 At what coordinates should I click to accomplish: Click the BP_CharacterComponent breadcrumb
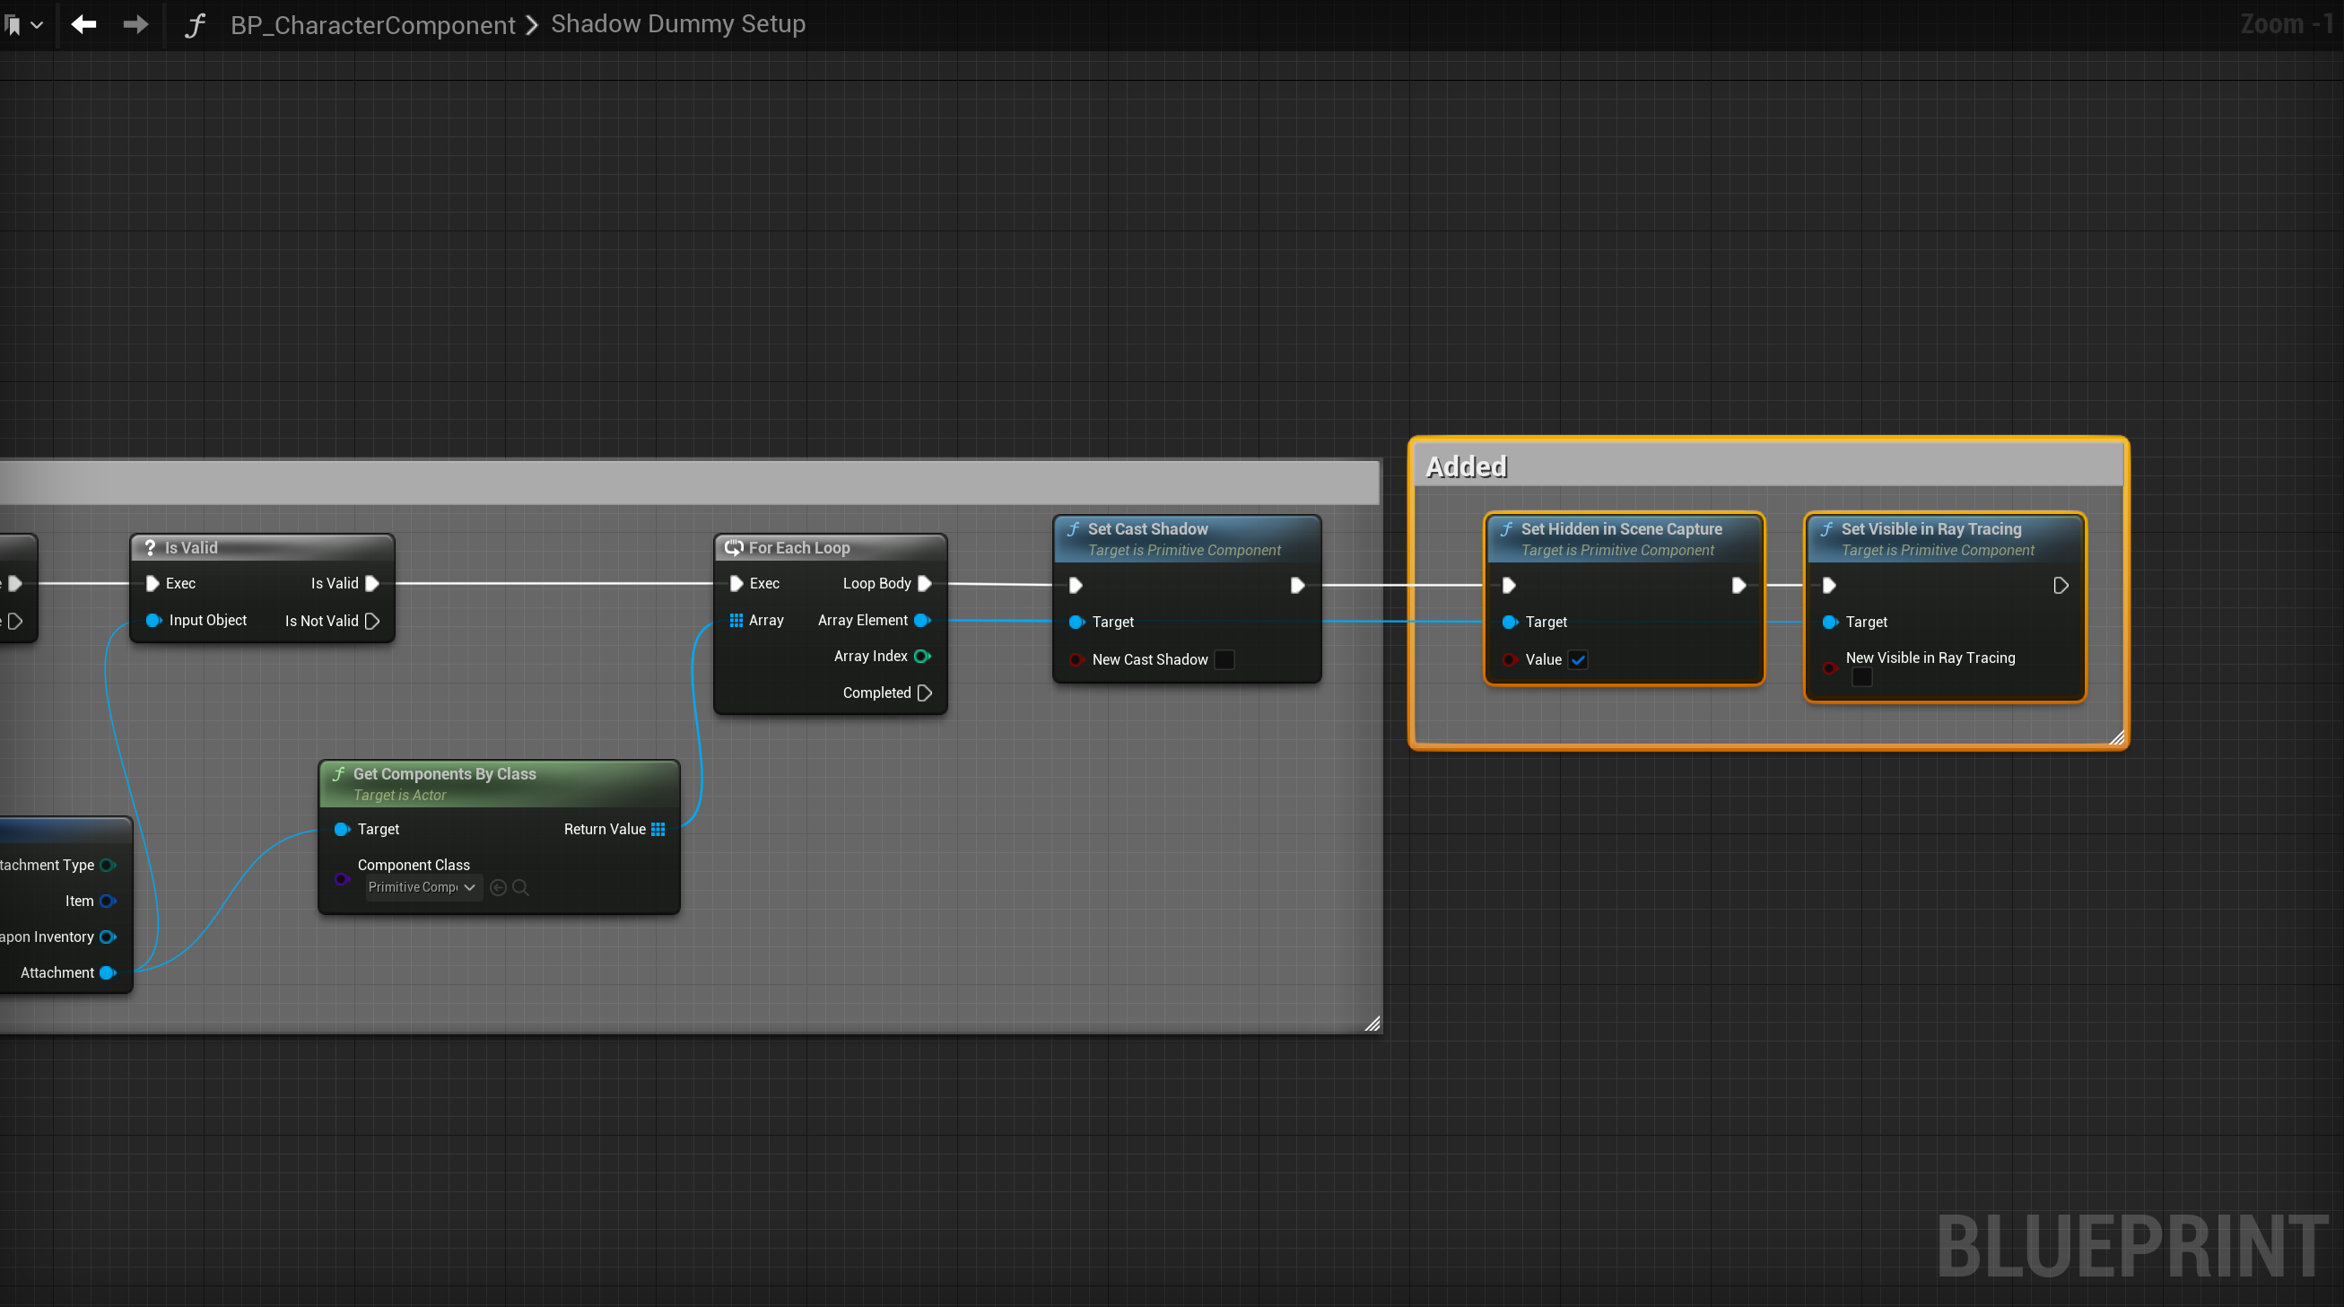(372, 24)
